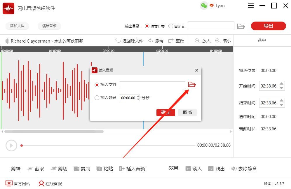This screenshot has width=291, height=189.
Task: Click the 复制 (copy) tool
Action: point(82,169)
